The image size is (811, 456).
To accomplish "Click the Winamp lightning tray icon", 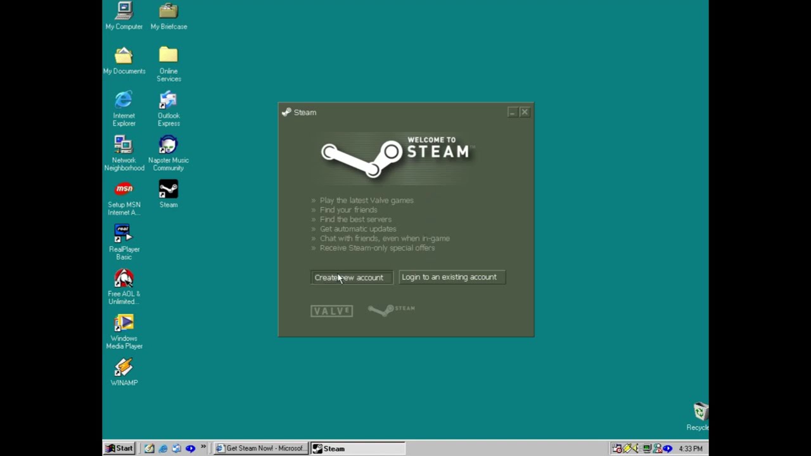I will (627, 448).
